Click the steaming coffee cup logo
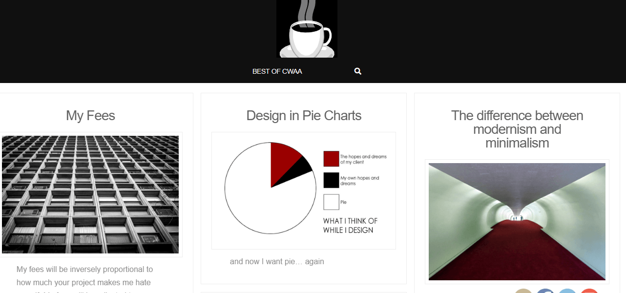Image resolution: width=626 pixels, height=293 pixels. 307,29
